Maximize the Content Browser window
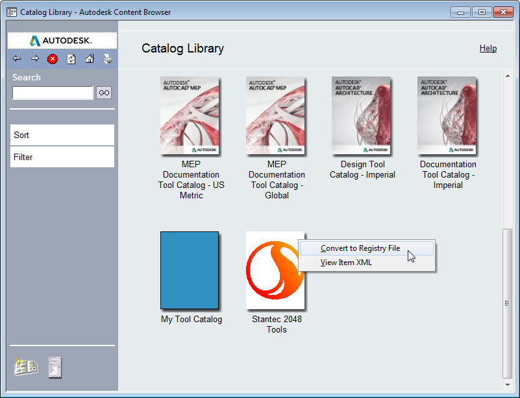This screenshot has width=520, height=398. point(482,12)
